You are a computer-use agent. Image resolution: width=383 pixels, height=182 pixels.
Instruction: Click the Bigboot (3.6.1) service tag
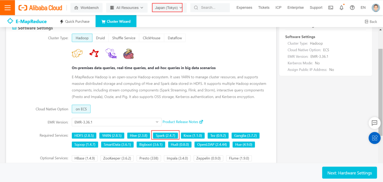[151, 144]
